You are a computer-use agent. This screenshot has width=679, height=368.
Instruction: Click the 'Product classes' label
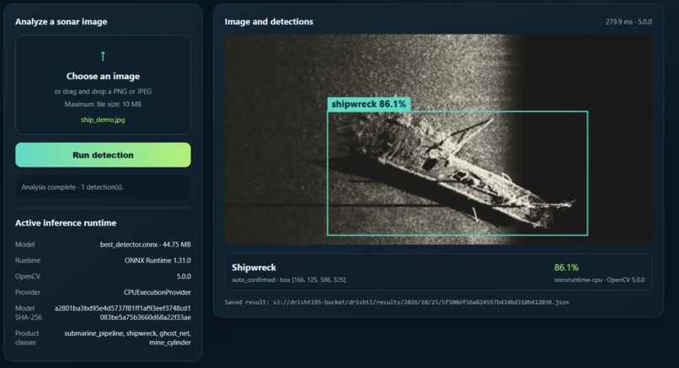click(x=27, y=338)
